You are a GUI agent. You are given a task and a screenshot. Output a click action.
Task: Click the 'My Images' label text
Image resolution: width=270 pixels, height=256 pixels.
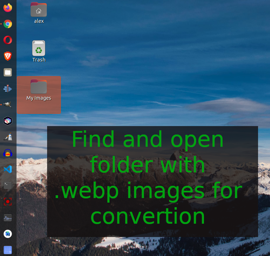click(x=39, y=98)
